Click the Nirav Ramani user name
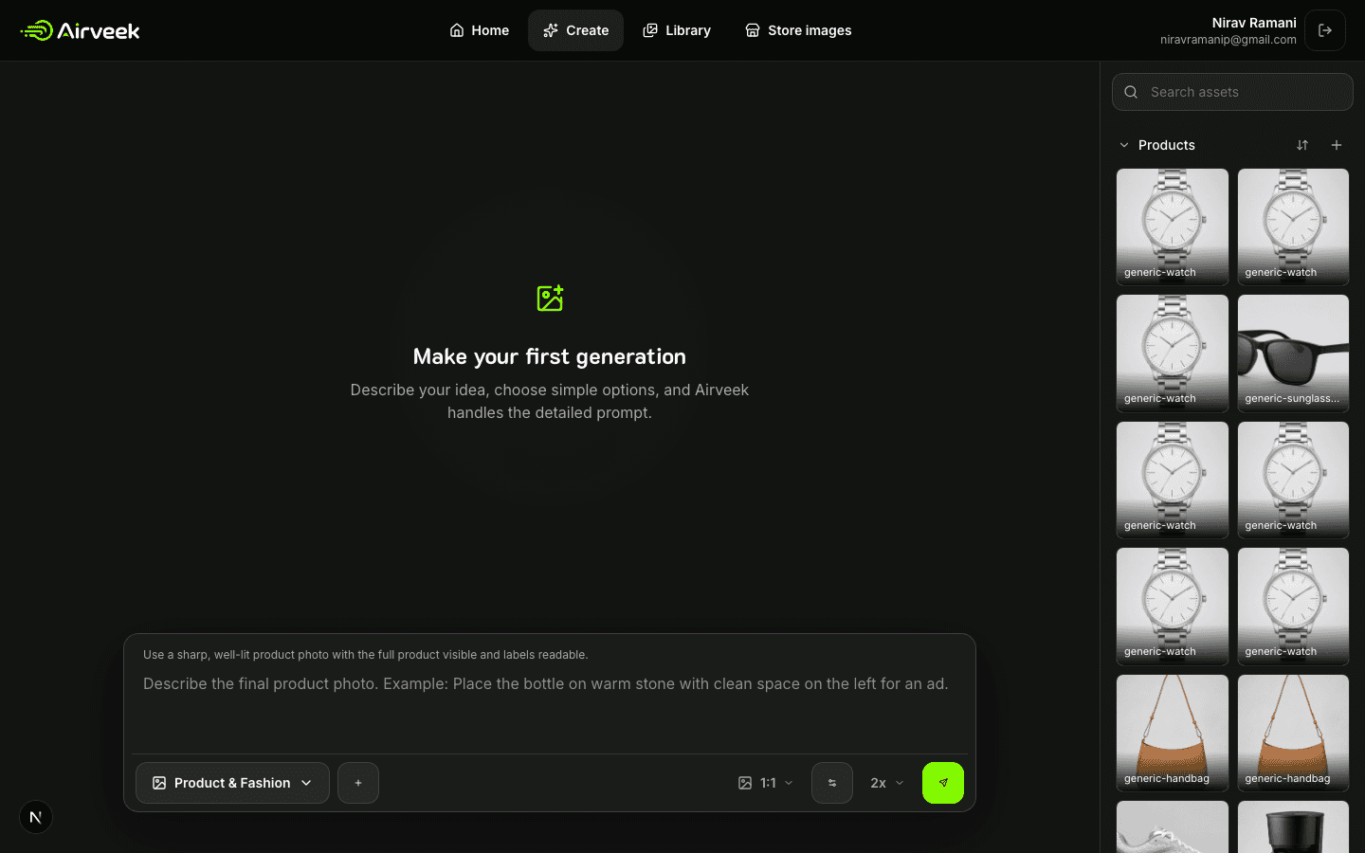The height and width of the screenshot is (853, 1365). (x=1254, y=23)
